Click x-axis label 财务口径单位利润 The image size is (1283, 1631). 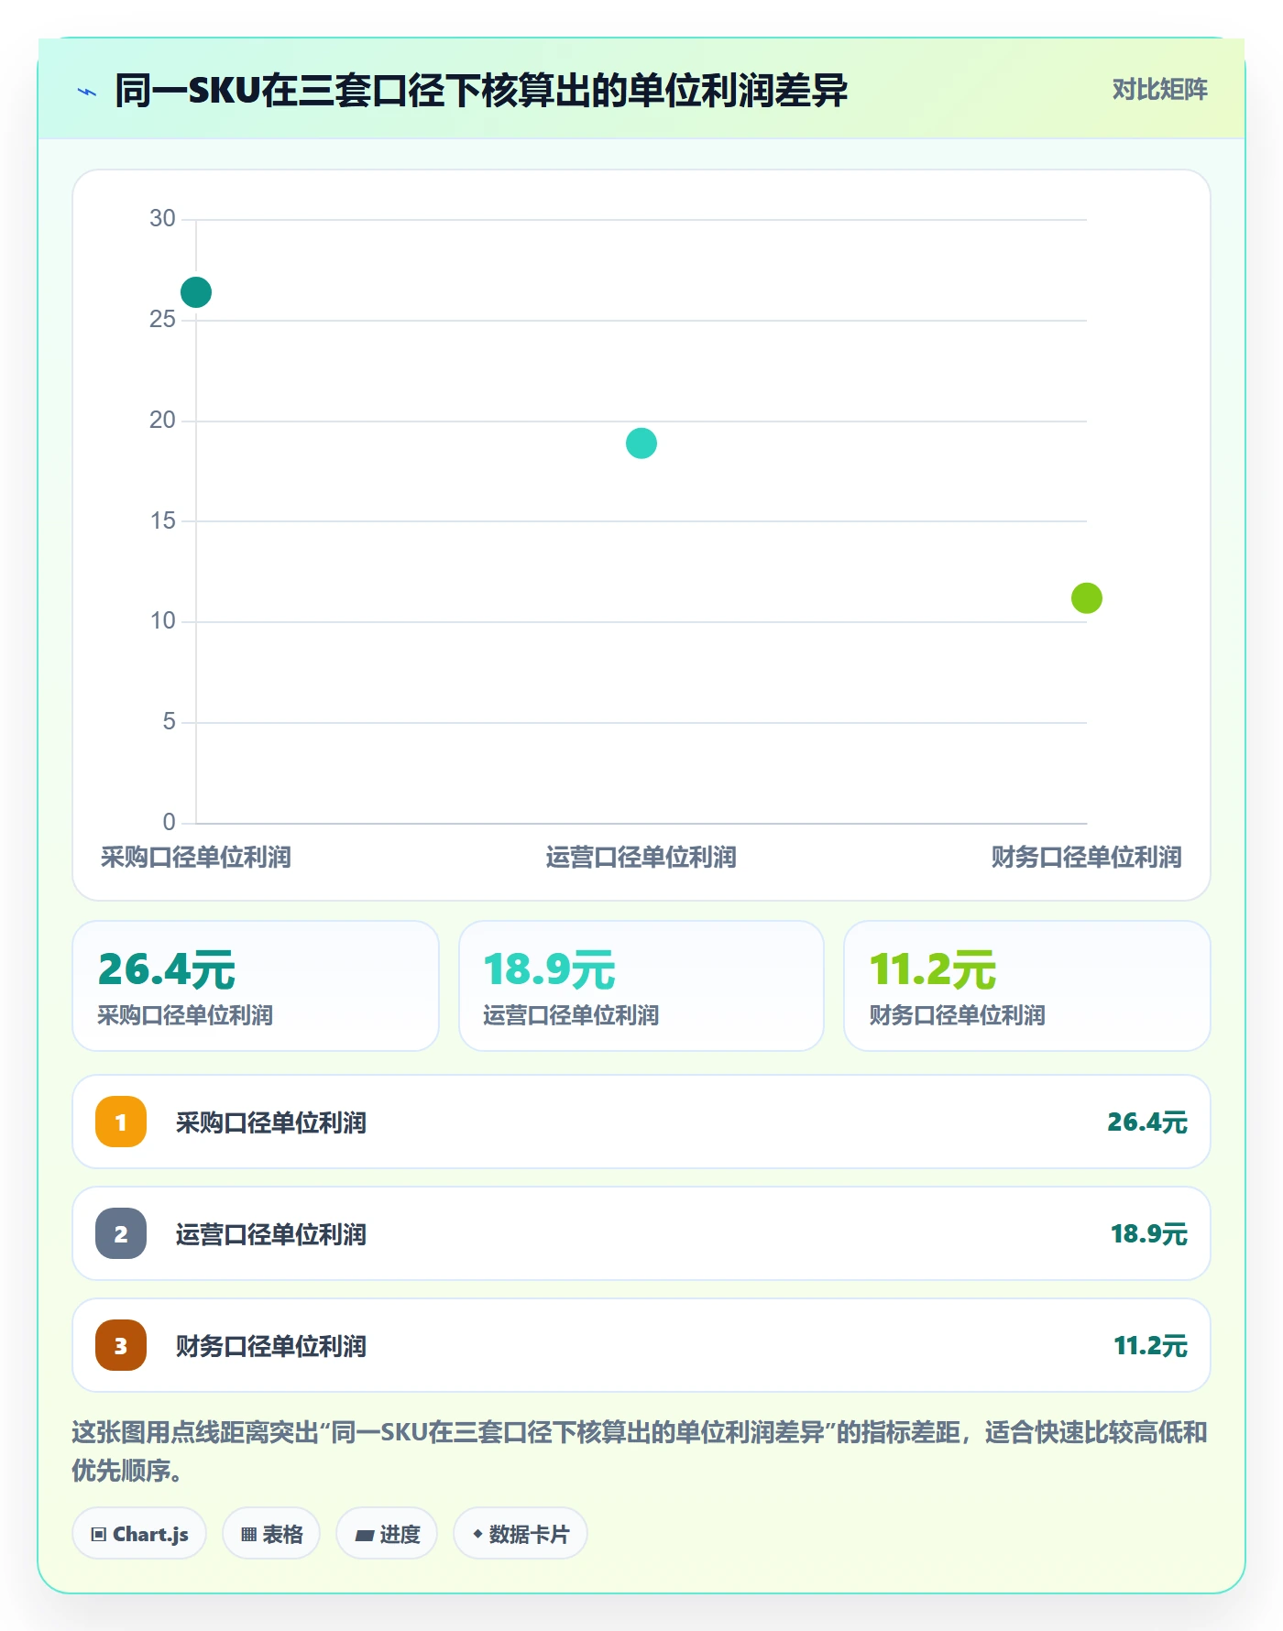tap(1087, 857)
